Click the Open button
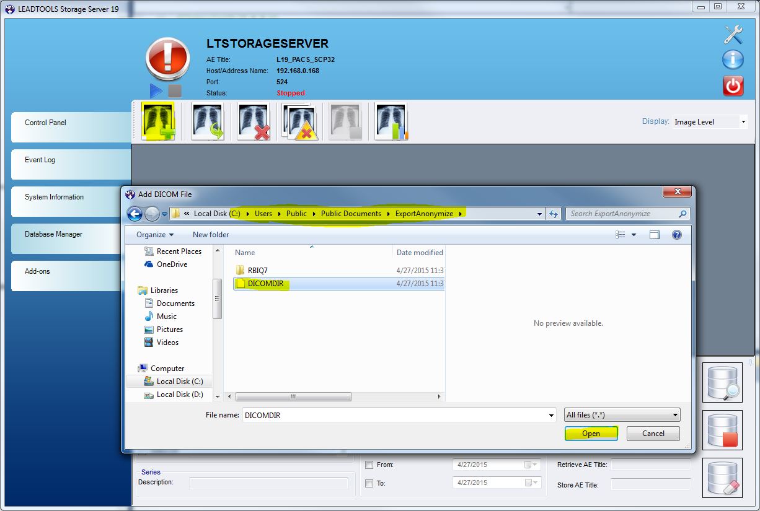 pos(591,434)
